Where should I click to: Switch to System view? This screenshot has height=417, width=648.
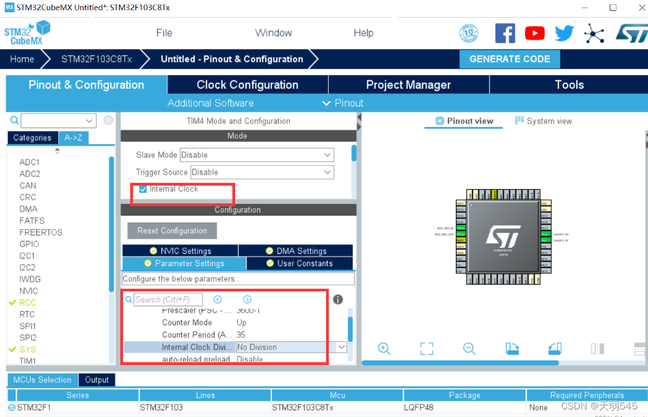pos(543,121)
